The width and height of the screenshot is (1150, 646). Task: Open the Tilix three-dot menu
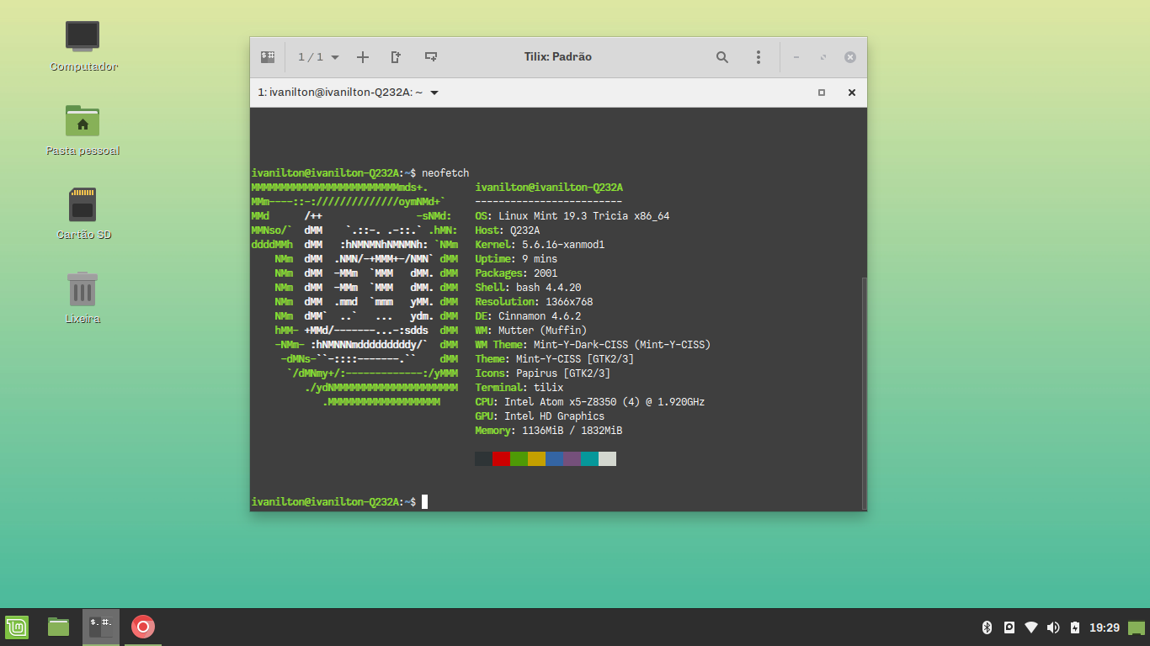759,57
